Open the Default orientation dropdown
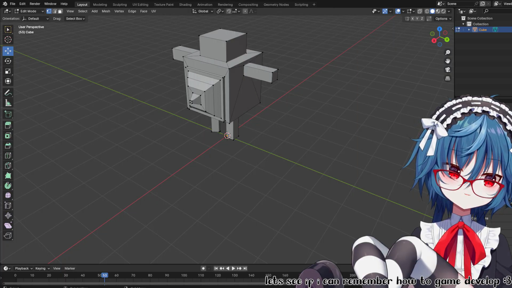Image resolution: width=512 pixels, height=288 pixels. [x=35, y=19]
